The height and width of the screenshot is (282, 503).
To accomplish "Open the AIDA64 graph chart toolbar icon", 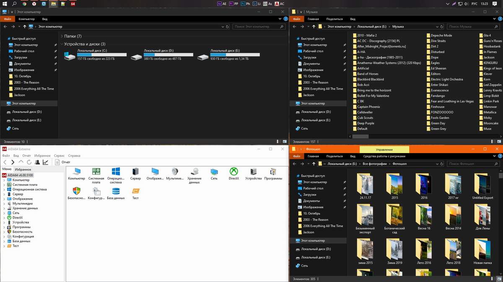I will (45, 162).
